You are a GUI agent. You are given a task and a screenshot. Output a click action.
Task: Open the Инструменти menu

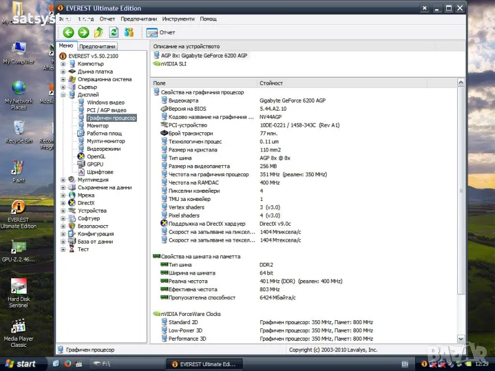[178, 19]
